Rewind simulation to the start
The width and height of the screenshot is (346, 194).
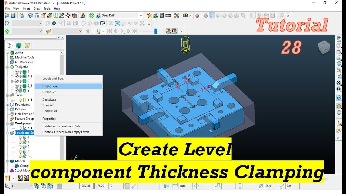pos(109,31)
